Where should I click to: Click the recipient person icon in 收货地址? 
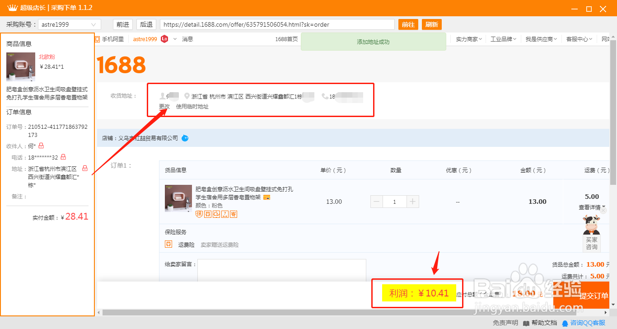(x=162, y=96)
